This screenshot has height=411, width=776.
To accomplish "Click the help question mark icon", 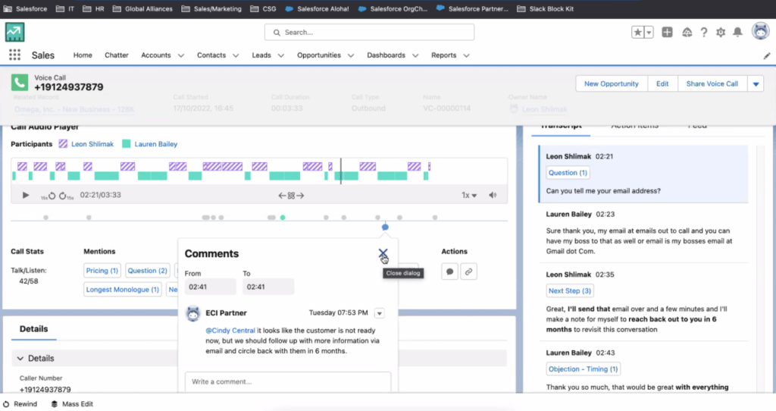I will click(x=703, y=33).
